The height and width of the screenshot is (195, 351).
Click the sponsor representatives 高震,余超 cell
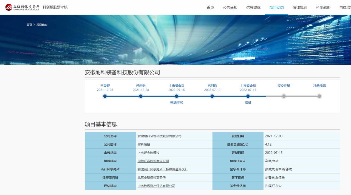[x=302, y=161]
